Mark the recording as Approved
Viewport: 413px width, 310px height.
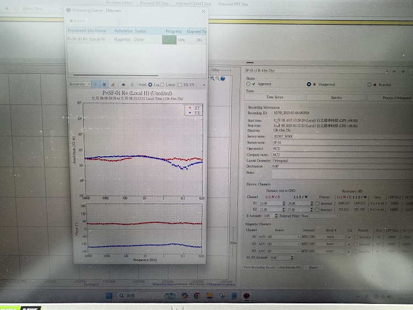(248, 84)
